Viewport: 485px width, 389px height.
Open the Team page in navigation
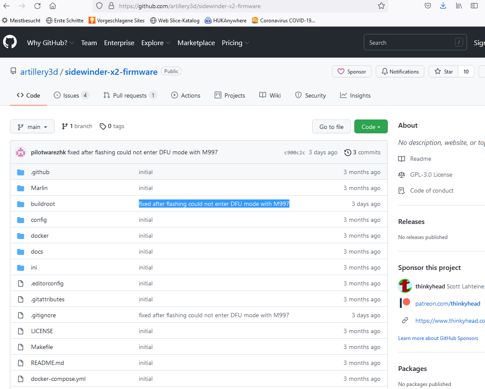(x=89, y=43)
